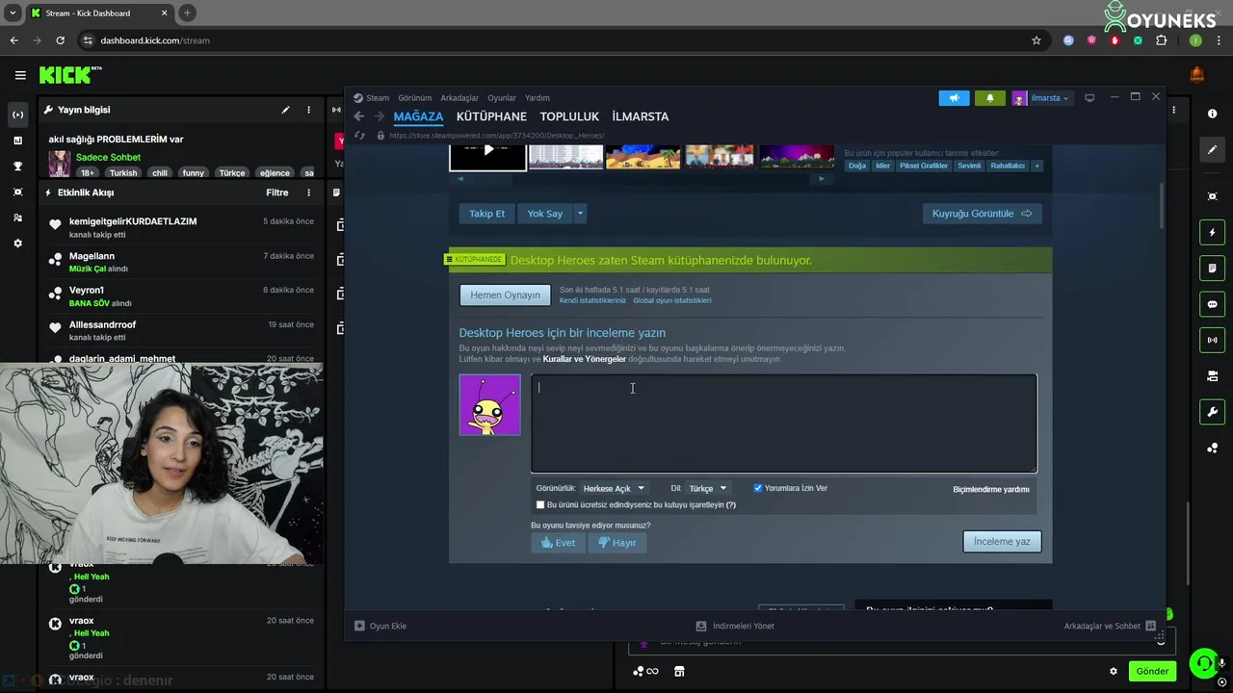Switch Steam to Big Picture mode icon

(x=1089, y=98)
